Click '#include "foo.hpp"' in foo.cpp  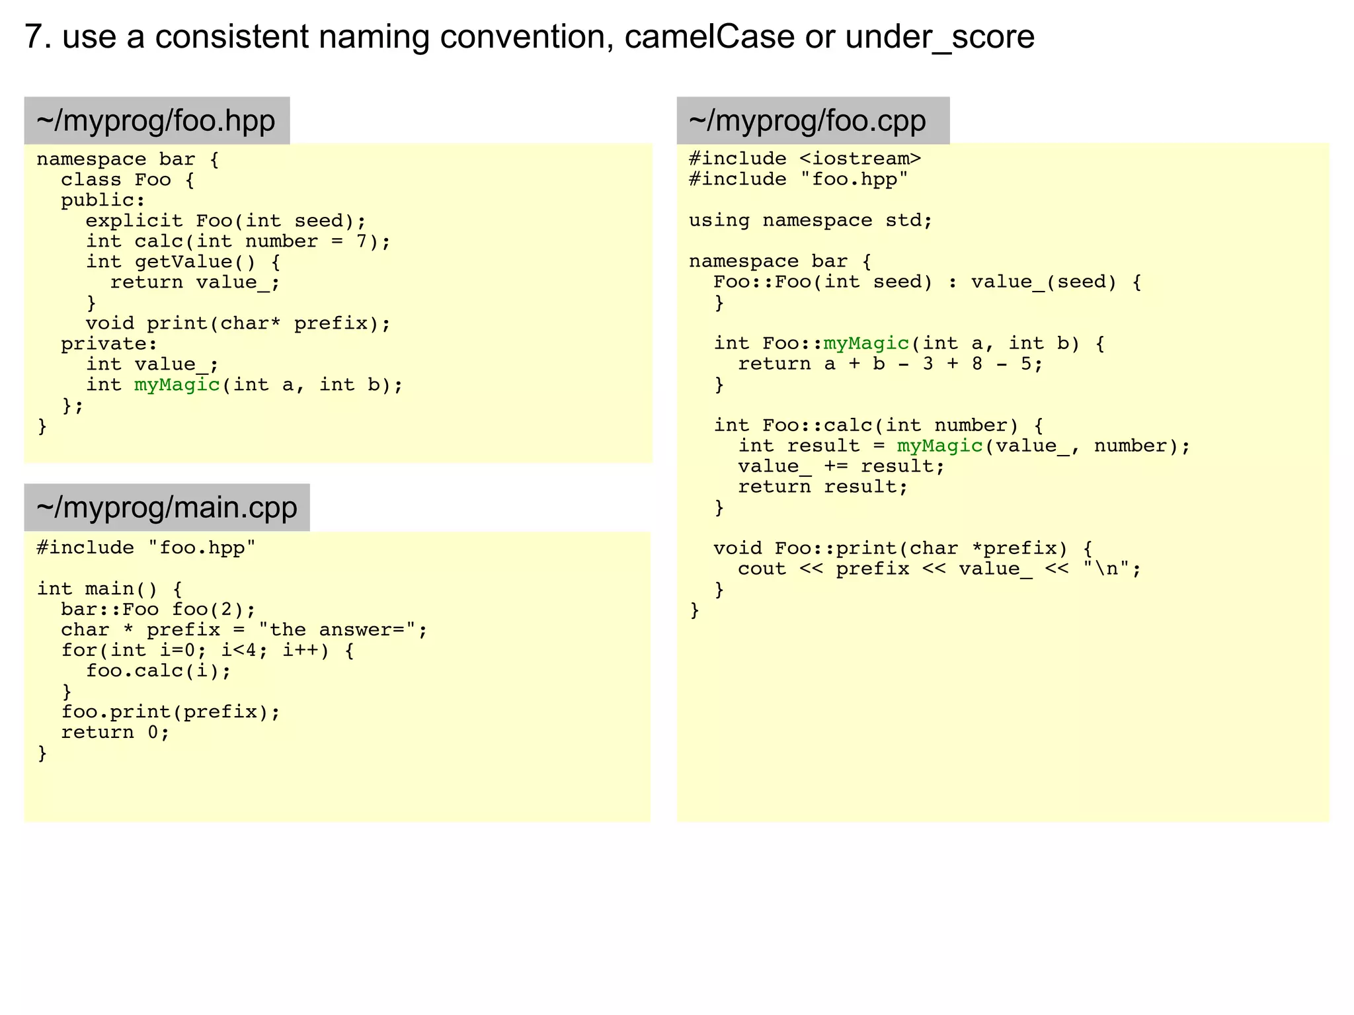pos(799,180)
